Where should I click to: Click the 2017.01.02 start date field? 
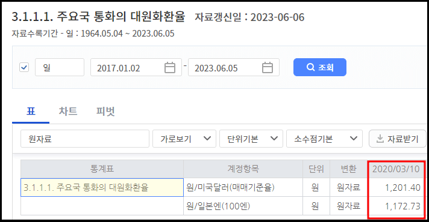[136, 67]
